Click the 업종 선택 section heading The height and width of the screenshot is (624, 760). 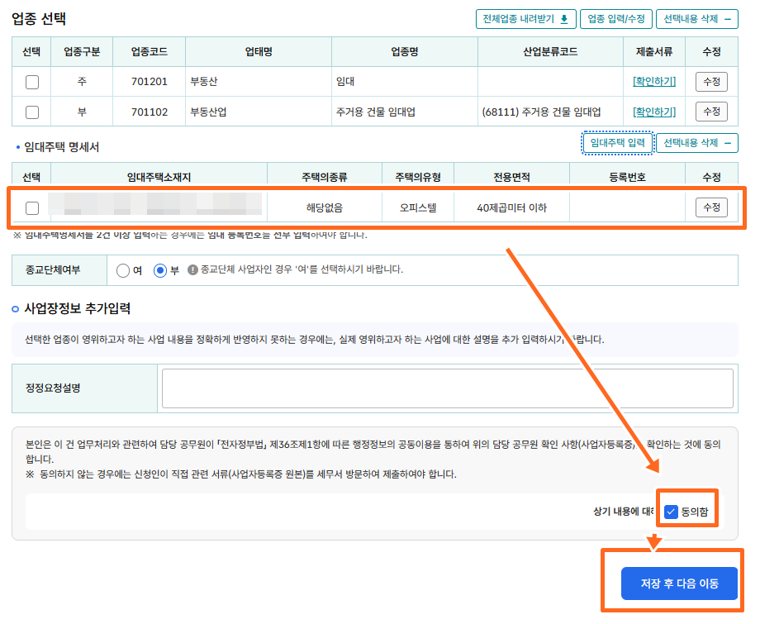click(38, 17)
